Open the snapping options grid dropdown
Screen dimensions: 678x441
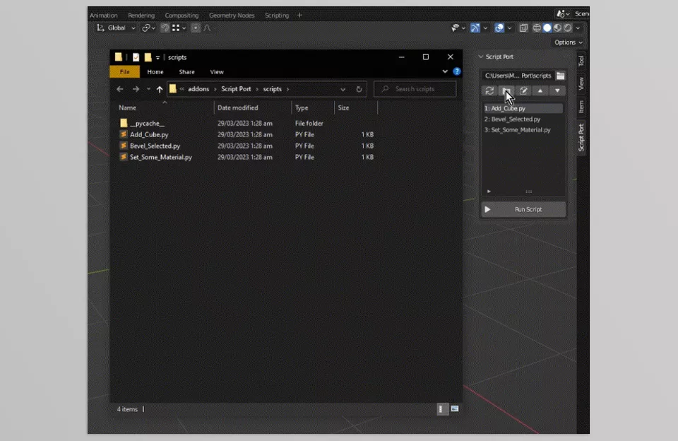pyautogui.click(x=179, y=28)
